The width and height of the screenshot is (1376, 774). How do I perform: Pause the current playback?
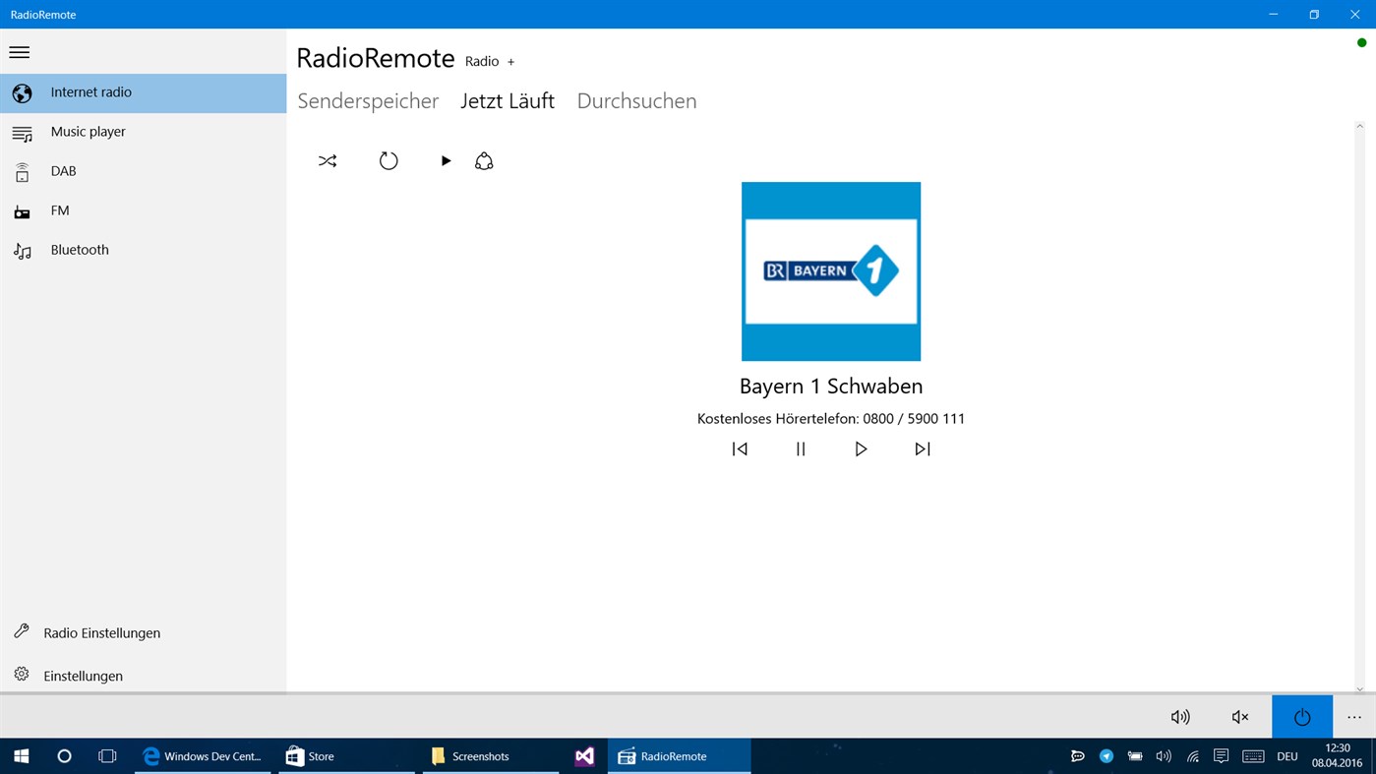[x=801, y=448]
